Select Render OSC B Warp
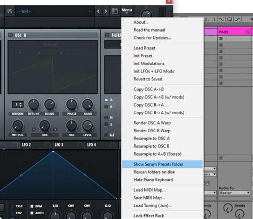 (x=162, y=131)
